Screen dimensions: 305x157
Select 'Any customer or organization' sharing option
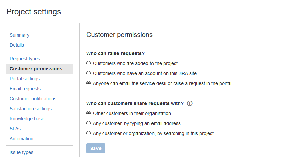pyautogui.click(x=89, y=133)
